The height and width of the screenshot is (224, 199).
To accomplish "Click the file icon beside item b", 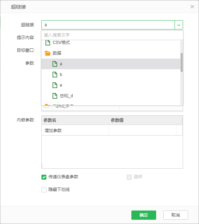I will [x=55, y=75].
